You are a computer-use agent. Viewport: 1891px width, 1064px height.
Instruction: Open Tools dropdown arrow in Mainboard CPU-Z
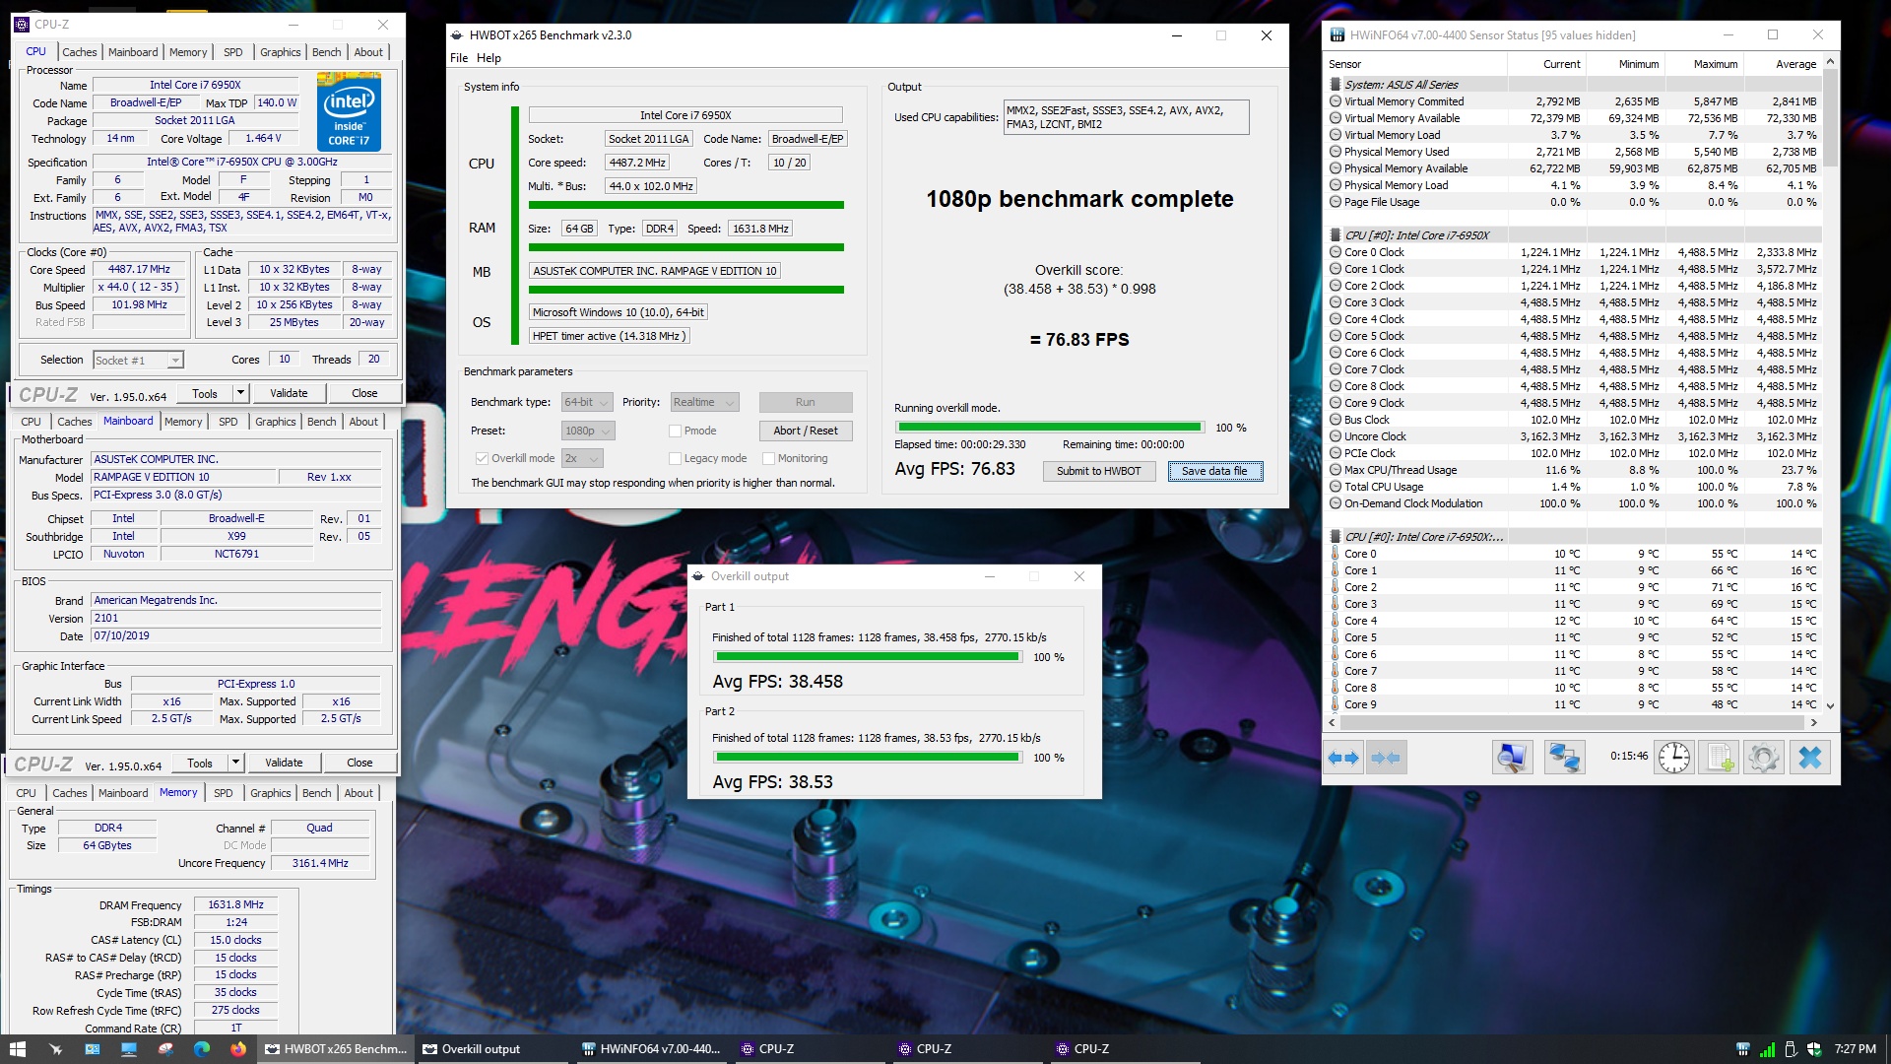(235, 763)
